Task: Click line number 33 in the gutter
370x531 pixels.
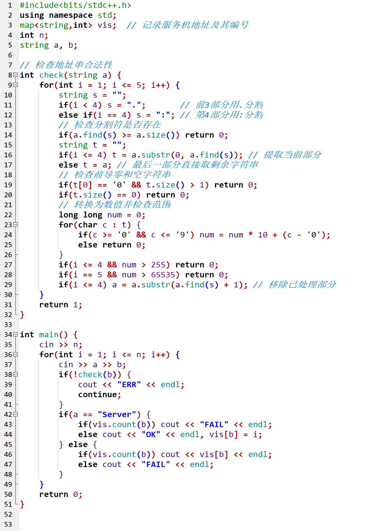Action: (x=8, y=325)
